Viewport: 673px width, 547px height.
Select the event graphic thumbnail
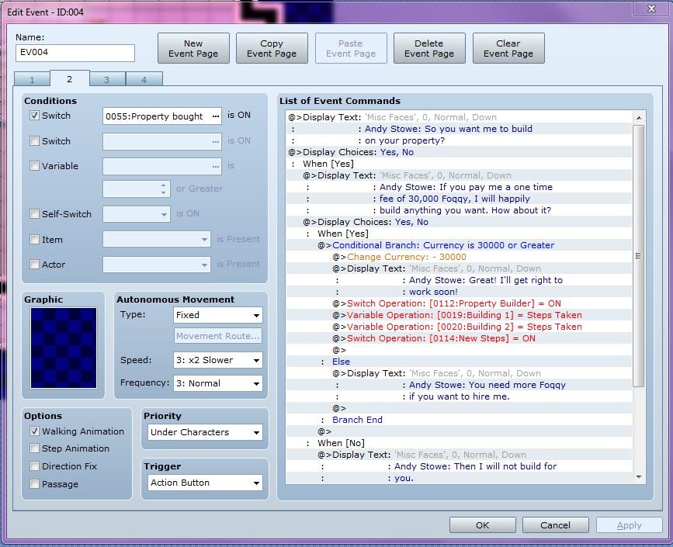point(64,348)
